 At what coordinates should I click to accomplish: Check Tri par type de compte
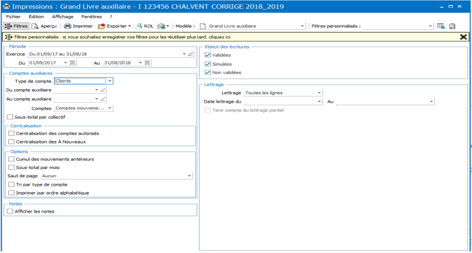pyautogui.click(x=11, y=184)
